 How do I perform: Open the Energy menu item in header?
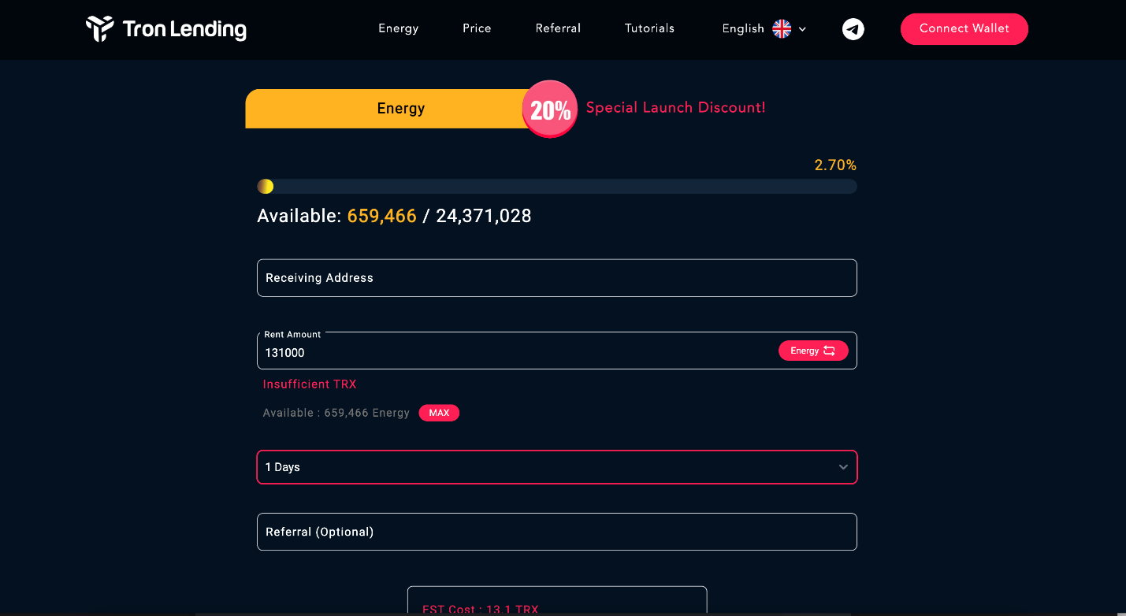pos(399,28)
